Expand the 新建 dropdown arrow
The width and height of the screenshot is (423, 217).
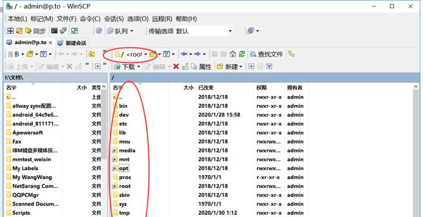(x=241, y=67)
